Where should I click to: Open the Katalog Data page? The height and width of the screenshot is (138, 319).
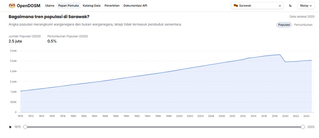coord(92,6)
